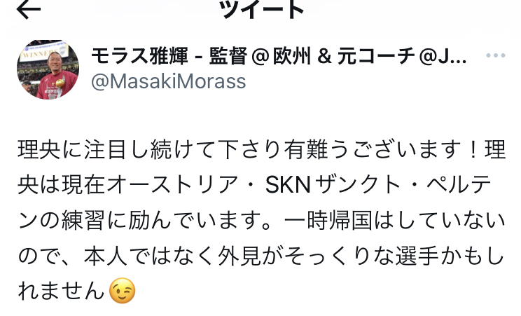The image size is (521, 316).
Task: Click the ツイート header title
Action: coord(261,9)
